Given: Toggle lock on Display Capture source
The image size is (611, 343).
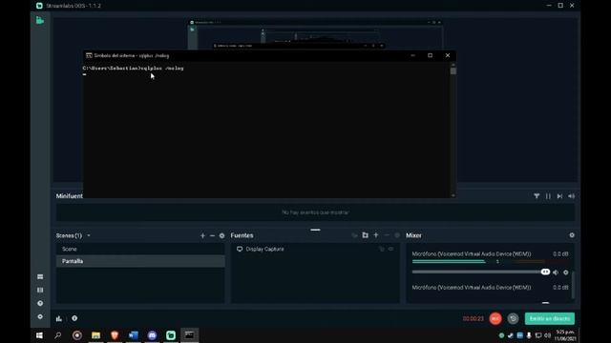Looking at the screenshot, I should pyautogui.click(x=382, y=249).
